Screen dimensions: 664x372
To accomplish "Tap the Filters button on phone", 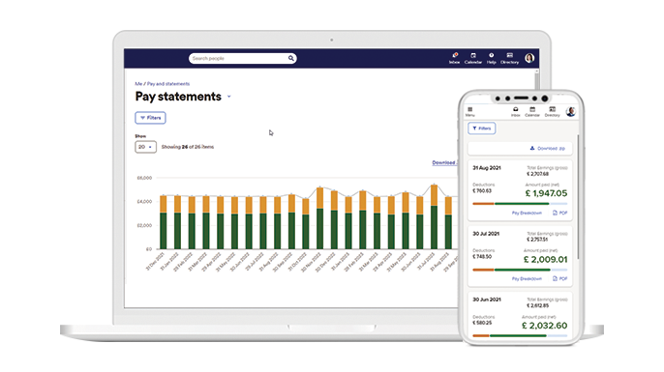I will pos(481,129).
